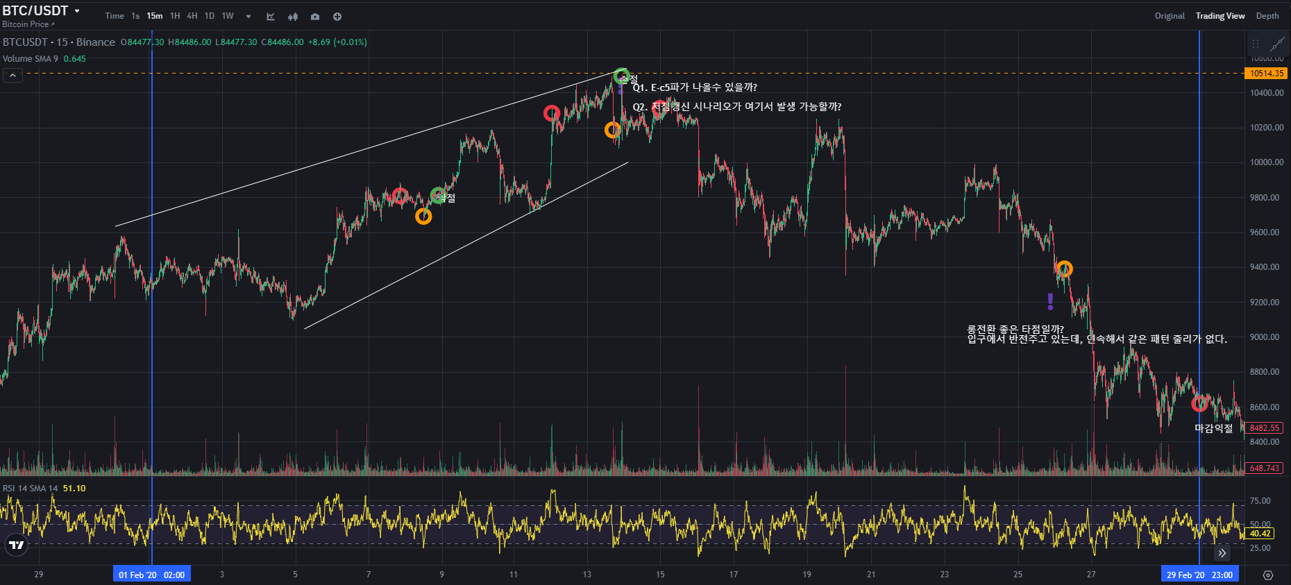
Task: Expand more time intervals dropdown
Action: click(x=248, y=17)
